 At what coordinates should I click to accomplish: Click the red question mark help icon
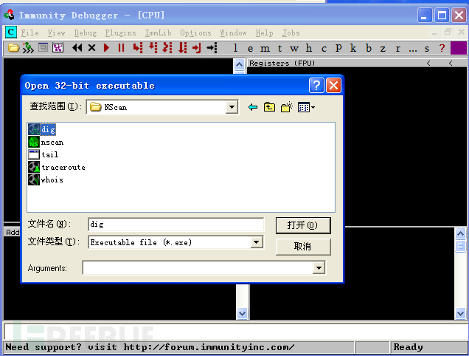point(442,48)
